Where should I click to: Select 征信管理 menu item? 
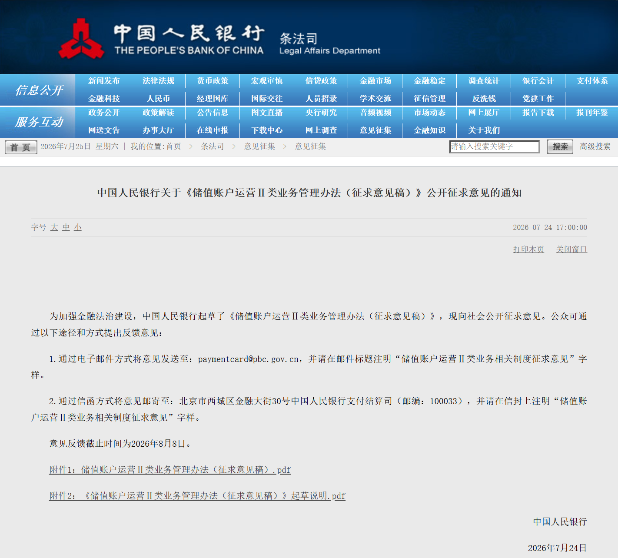[x=430, y=99]
